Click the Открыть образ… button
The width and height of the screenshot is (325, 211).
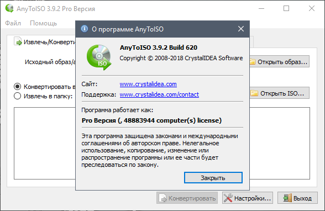[x=280, y=61]
